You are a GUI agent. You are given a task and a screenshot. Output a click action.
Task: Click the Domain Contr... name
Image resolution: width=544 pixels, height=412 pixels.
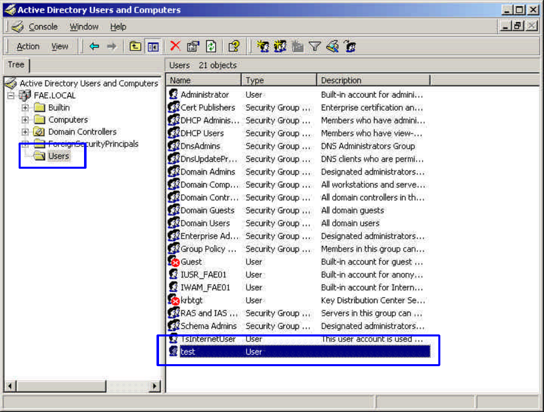pos(209,197)
